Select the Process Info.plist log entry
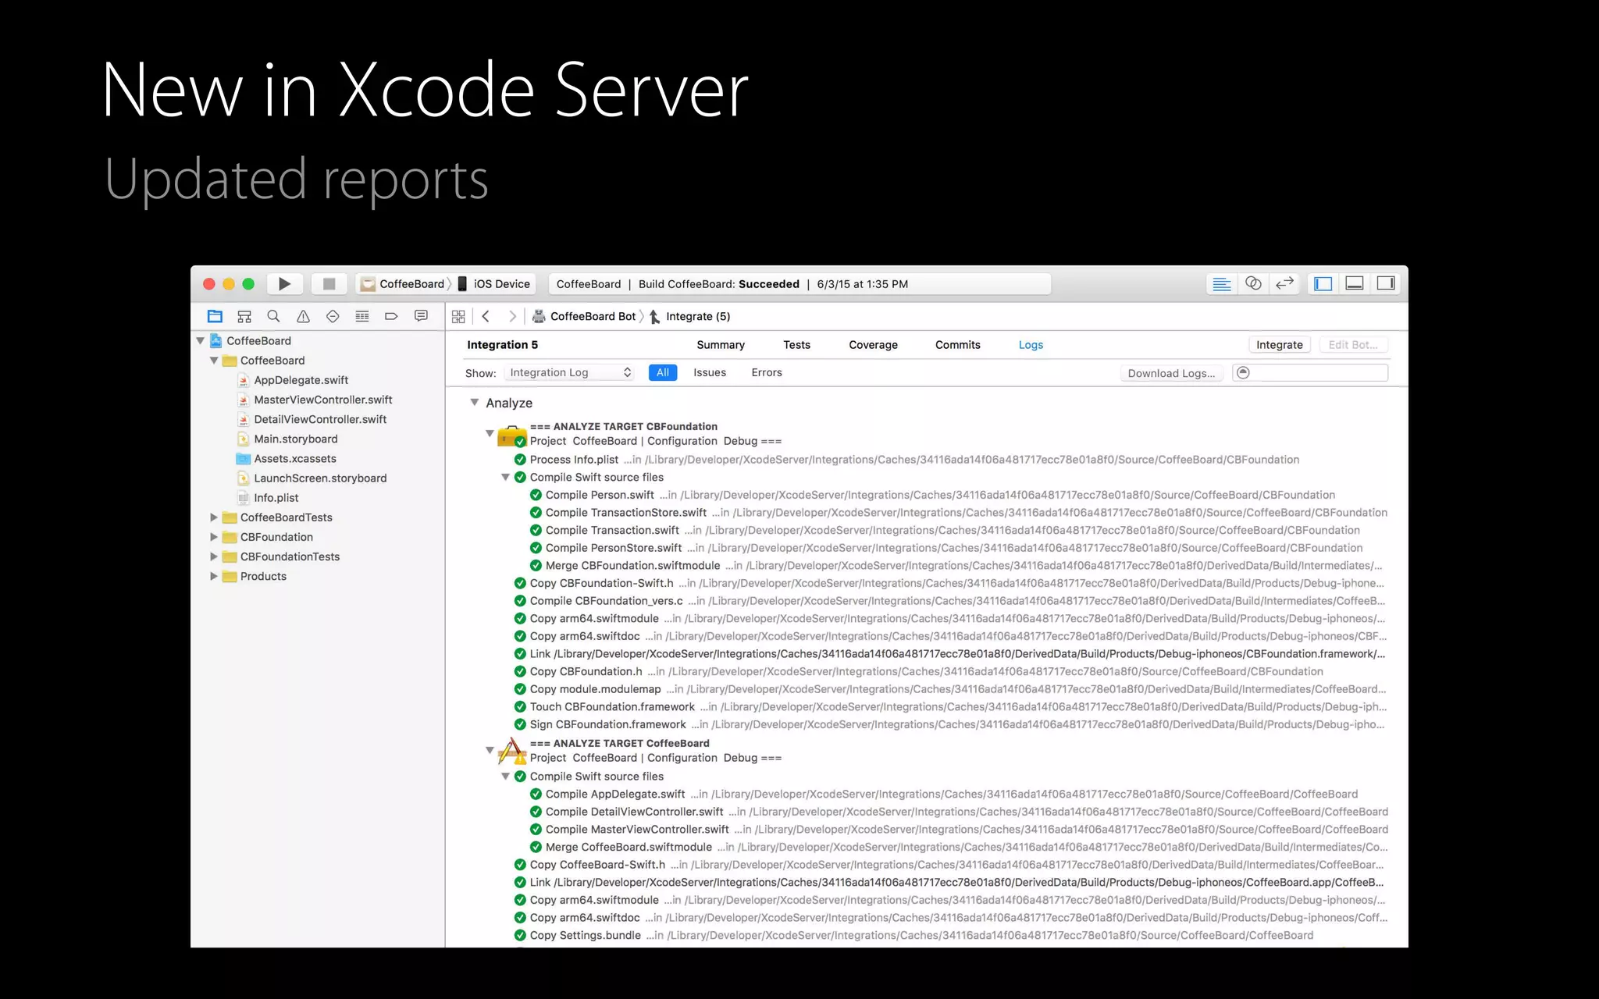1599x999 pixels. [x=906, y=460]
